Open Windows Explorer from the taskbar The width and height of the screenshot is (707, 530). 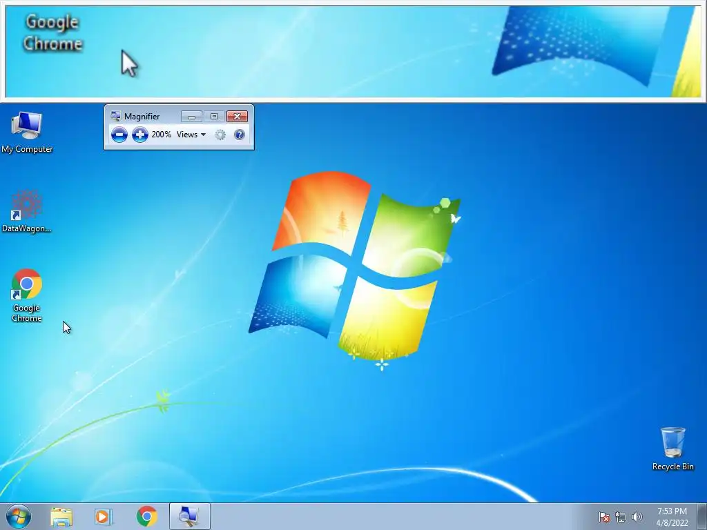pyautogui.click(x=61, y=516)
